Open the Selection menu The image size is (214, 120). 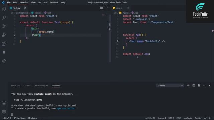[x=24, y=2]
